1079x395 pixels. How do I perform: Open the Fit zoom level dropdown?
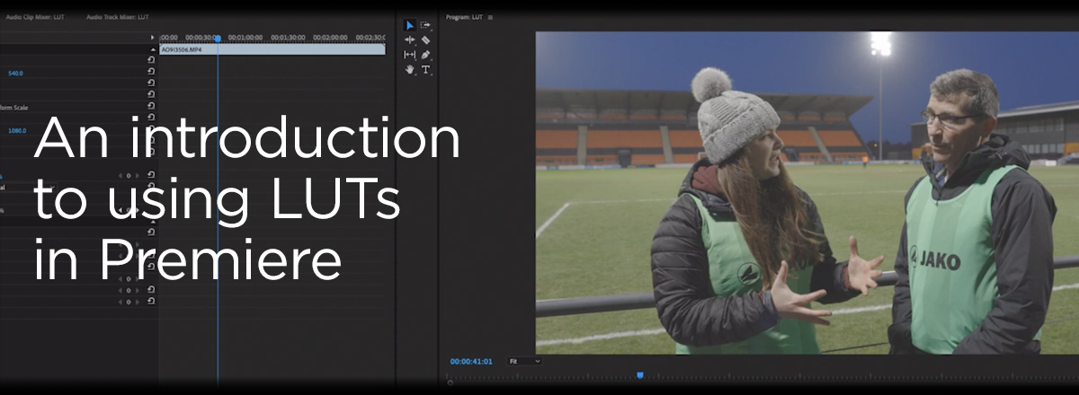point(524,361)
